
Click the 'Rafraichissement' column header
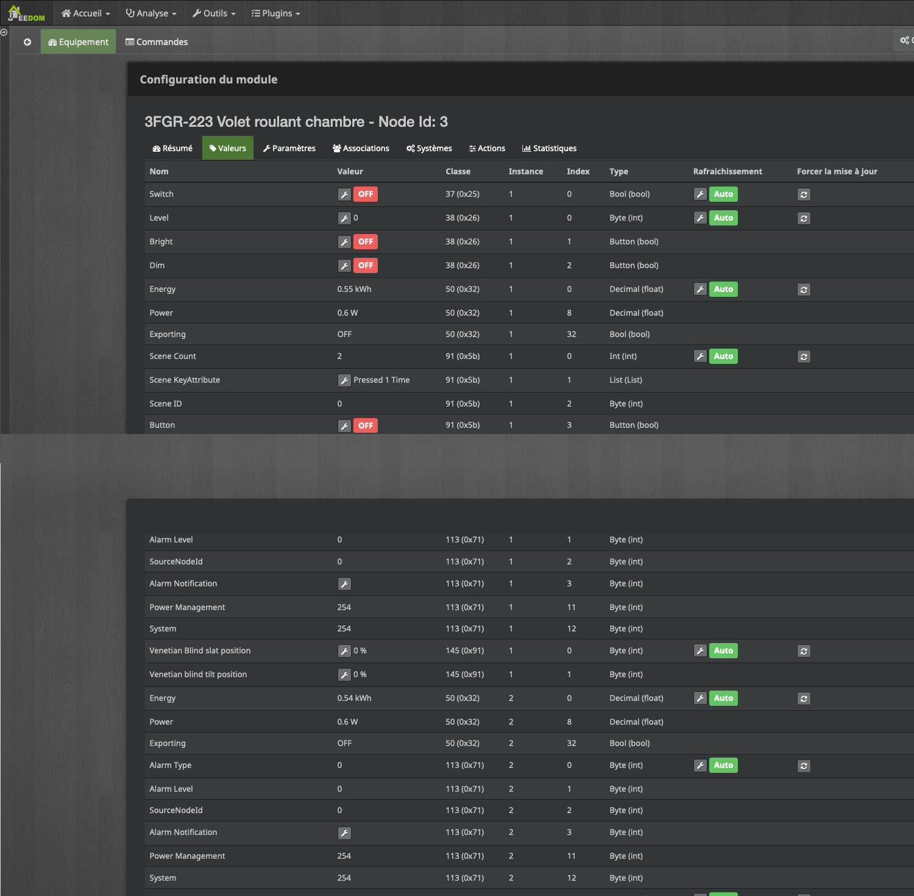(728, 172)
